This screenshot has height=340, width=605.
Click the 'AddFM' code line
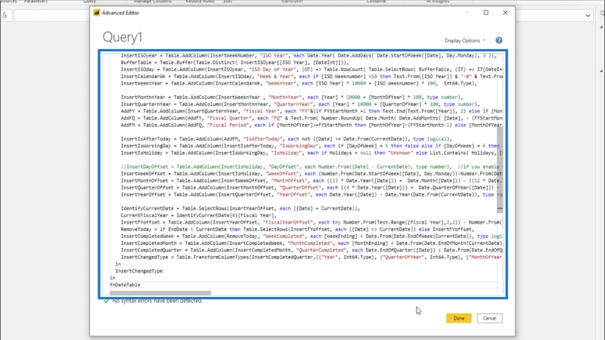pos(312,125)
